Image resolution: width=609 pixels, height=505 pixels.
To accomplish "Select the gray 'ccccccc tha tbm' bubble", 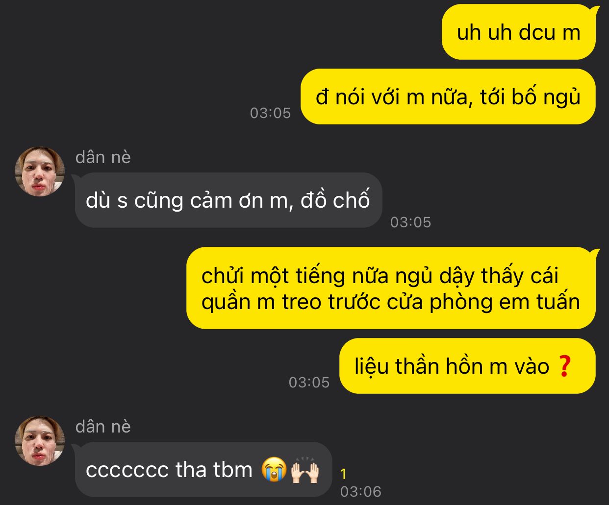I will point(203,470).
